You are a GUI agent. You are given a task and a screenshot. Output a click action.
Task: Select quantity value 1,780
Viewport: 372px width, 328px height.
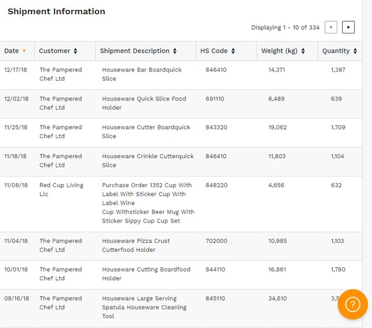tap(338, 269)
